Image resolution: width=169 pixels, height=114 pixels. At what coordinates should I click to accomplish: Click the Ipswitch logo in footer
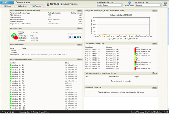[x=9, y=112]
